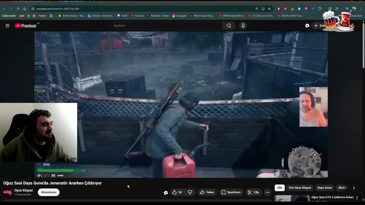The width and height of the screenshot is (365, 205).
Task: Open the red circular extension icon
Action: pos(285,9)
